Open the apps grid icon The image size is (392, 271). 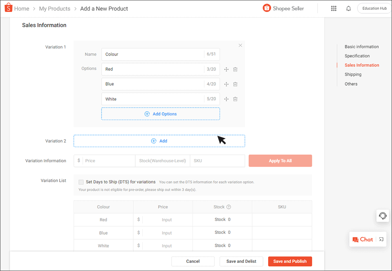334,9
